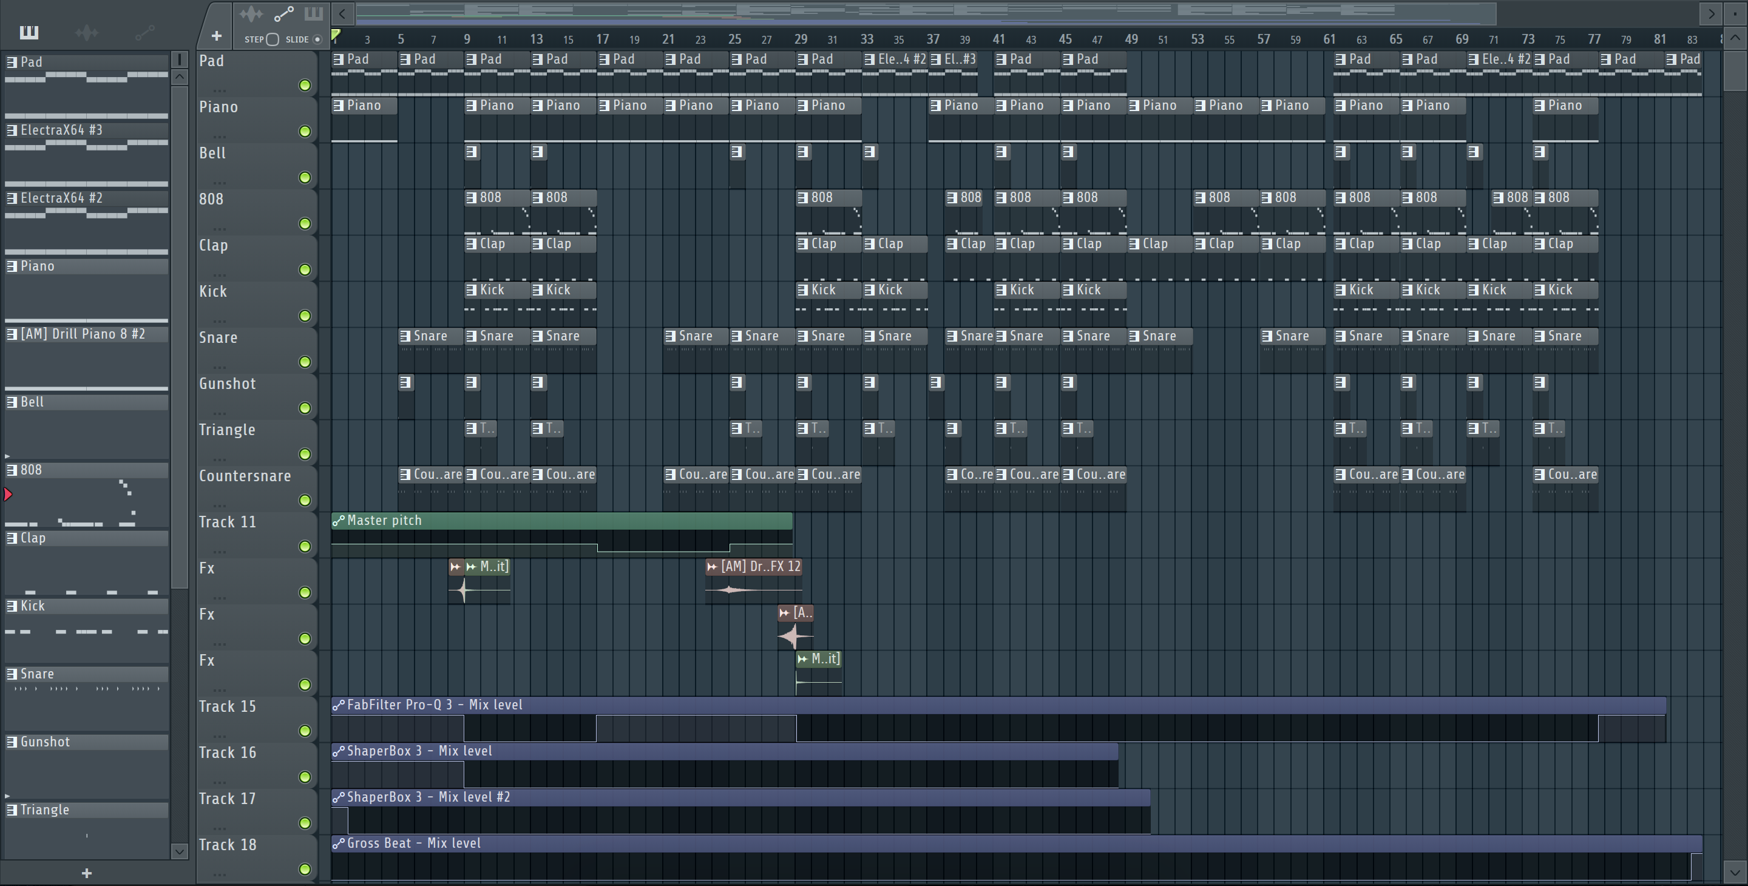Open the Pad pattern icon in the picker
This screenshot has width=1748, height=886.
12,63
